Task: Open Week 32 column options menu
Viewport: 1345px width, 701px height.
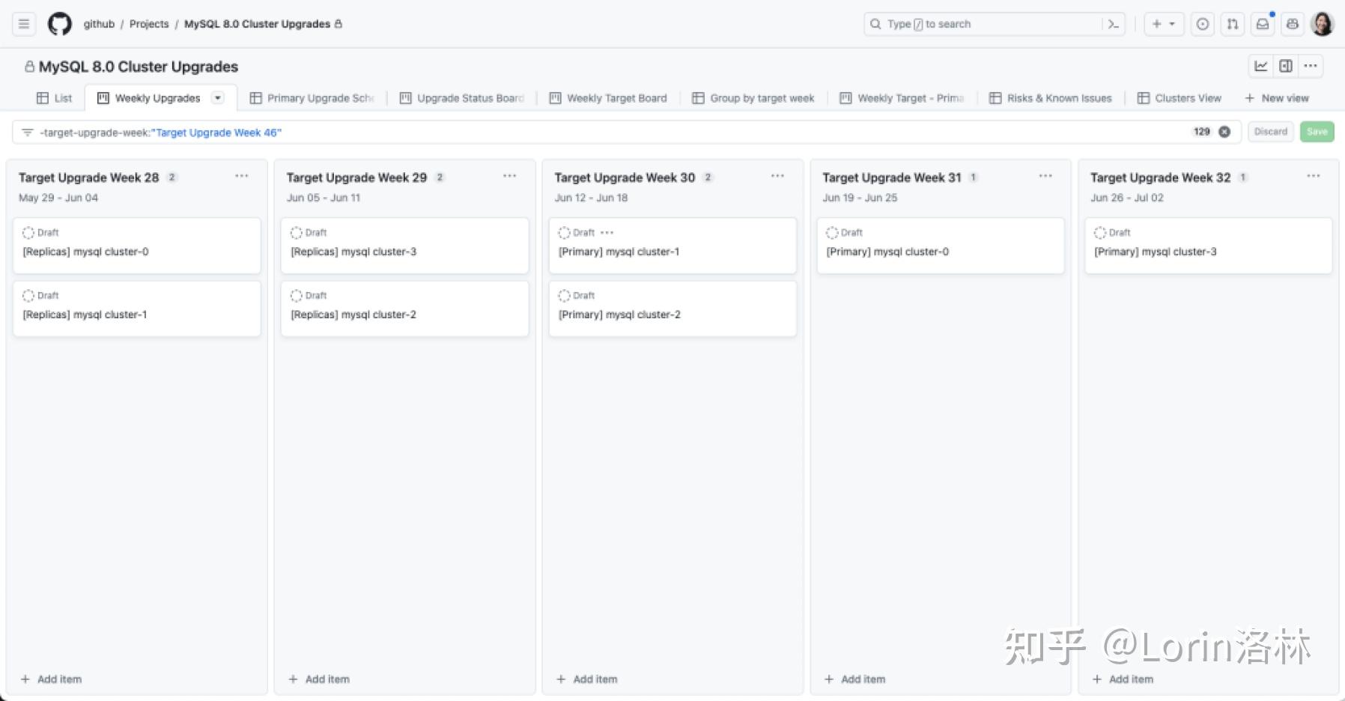Action: pos(1314,176)
